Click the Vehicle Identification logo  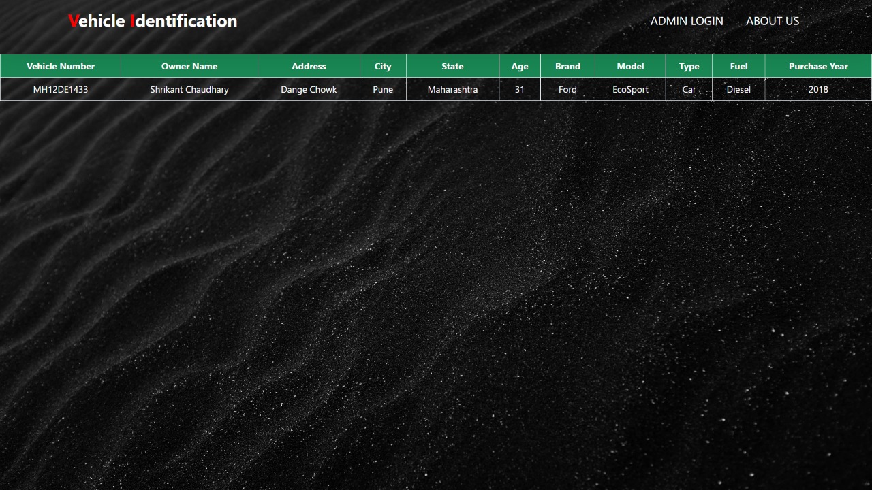(x=151, y=20)
